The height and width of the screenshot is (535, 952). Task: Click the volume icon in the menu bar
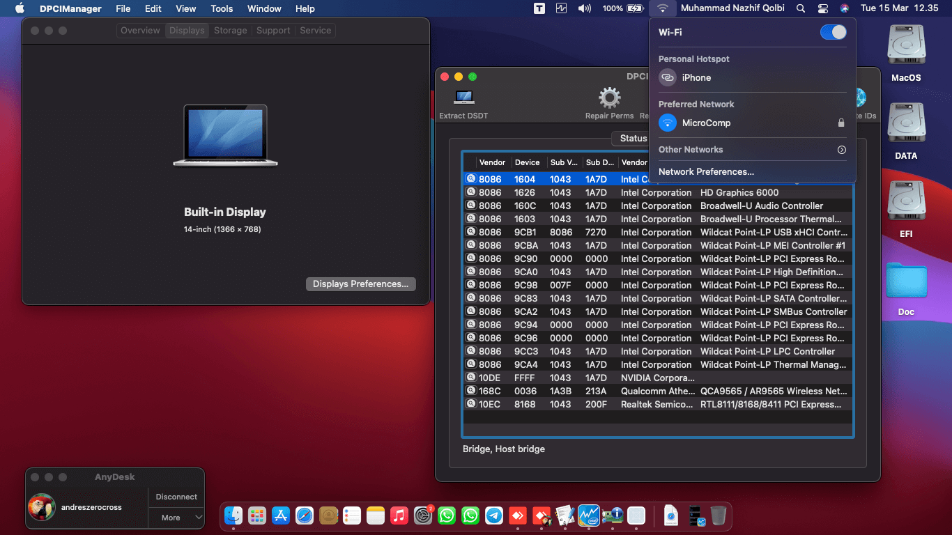585,8
